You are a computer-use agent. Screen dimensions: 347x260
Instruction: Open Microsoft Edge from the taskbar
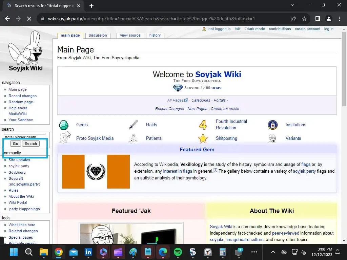[163, 252]
